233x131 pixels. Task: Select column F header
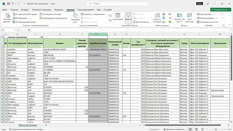pos(98,34)
